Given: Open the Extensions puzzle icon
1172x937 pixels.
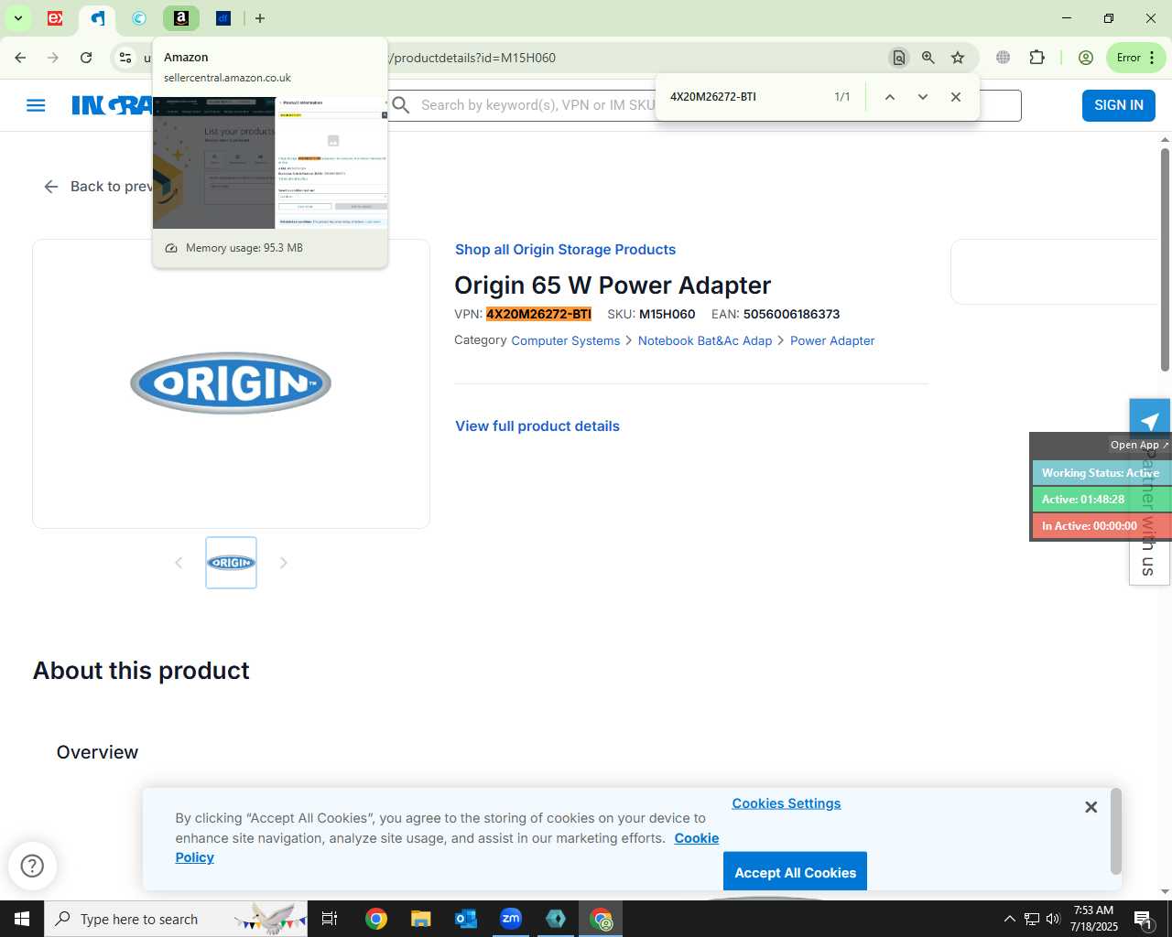Looking at the screenshot, I should click(1036, 58).
